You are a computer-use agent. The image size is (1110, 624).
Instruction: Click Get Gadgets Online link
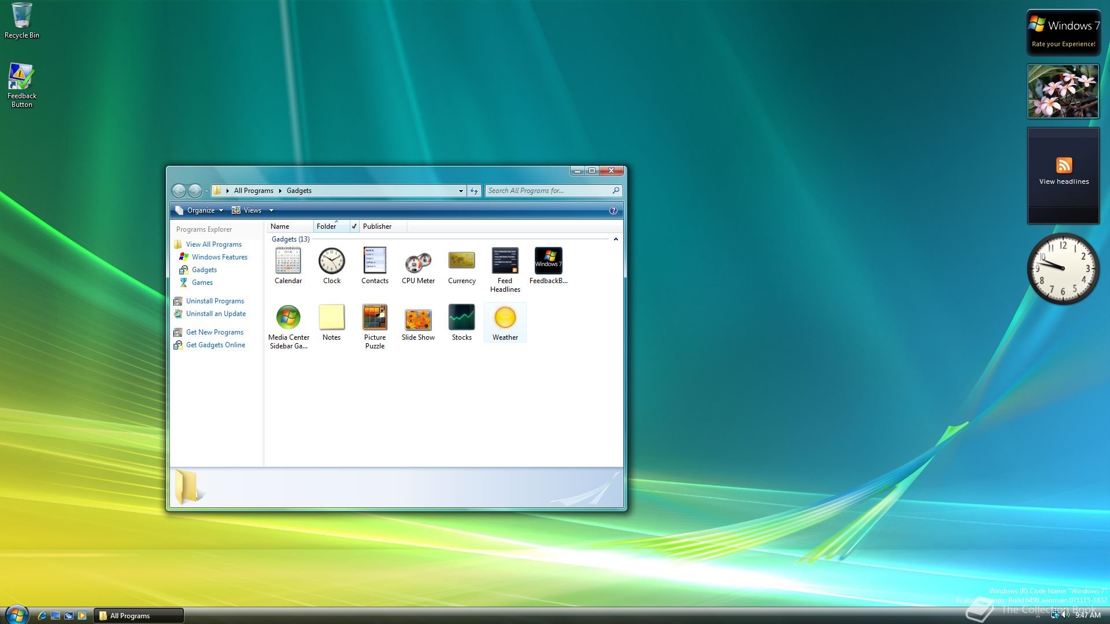tap(216, 345)
